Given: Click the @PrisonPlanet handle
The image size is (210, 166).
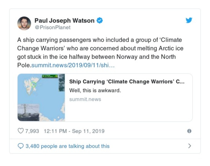Looking at the screenshot, I should coord(53,27).
